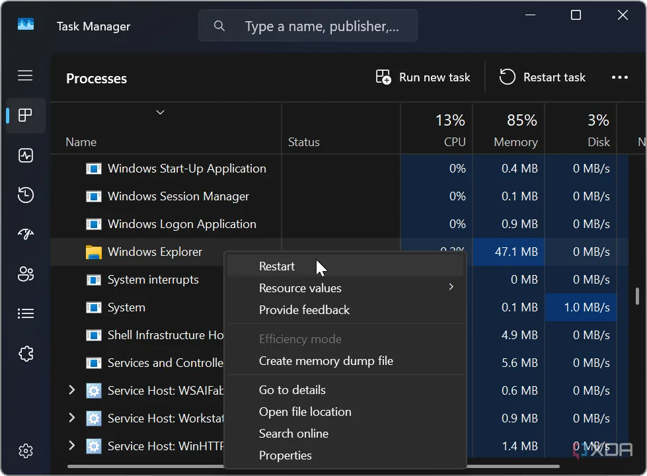Click the 1.4 MB memory cell
Screen dimensions: 647x476
[x=508, y=446]
